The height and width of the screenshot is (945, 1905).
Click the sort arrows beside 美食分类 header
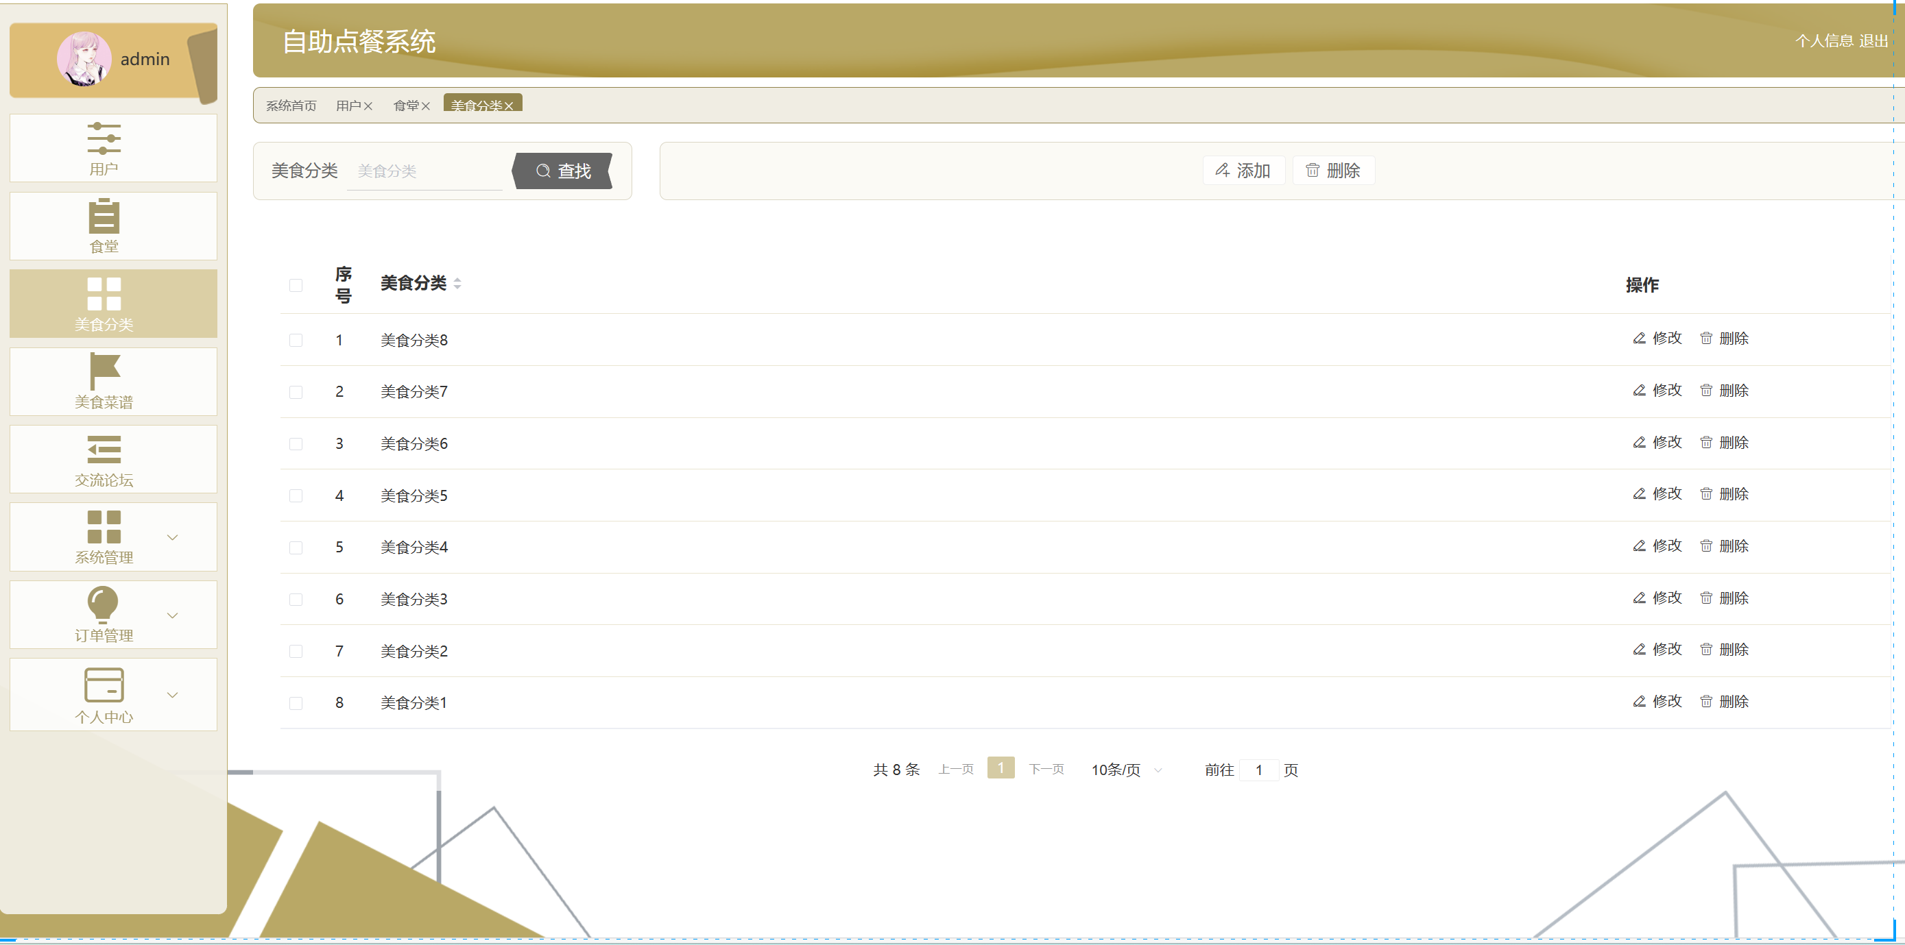(457, 284)
